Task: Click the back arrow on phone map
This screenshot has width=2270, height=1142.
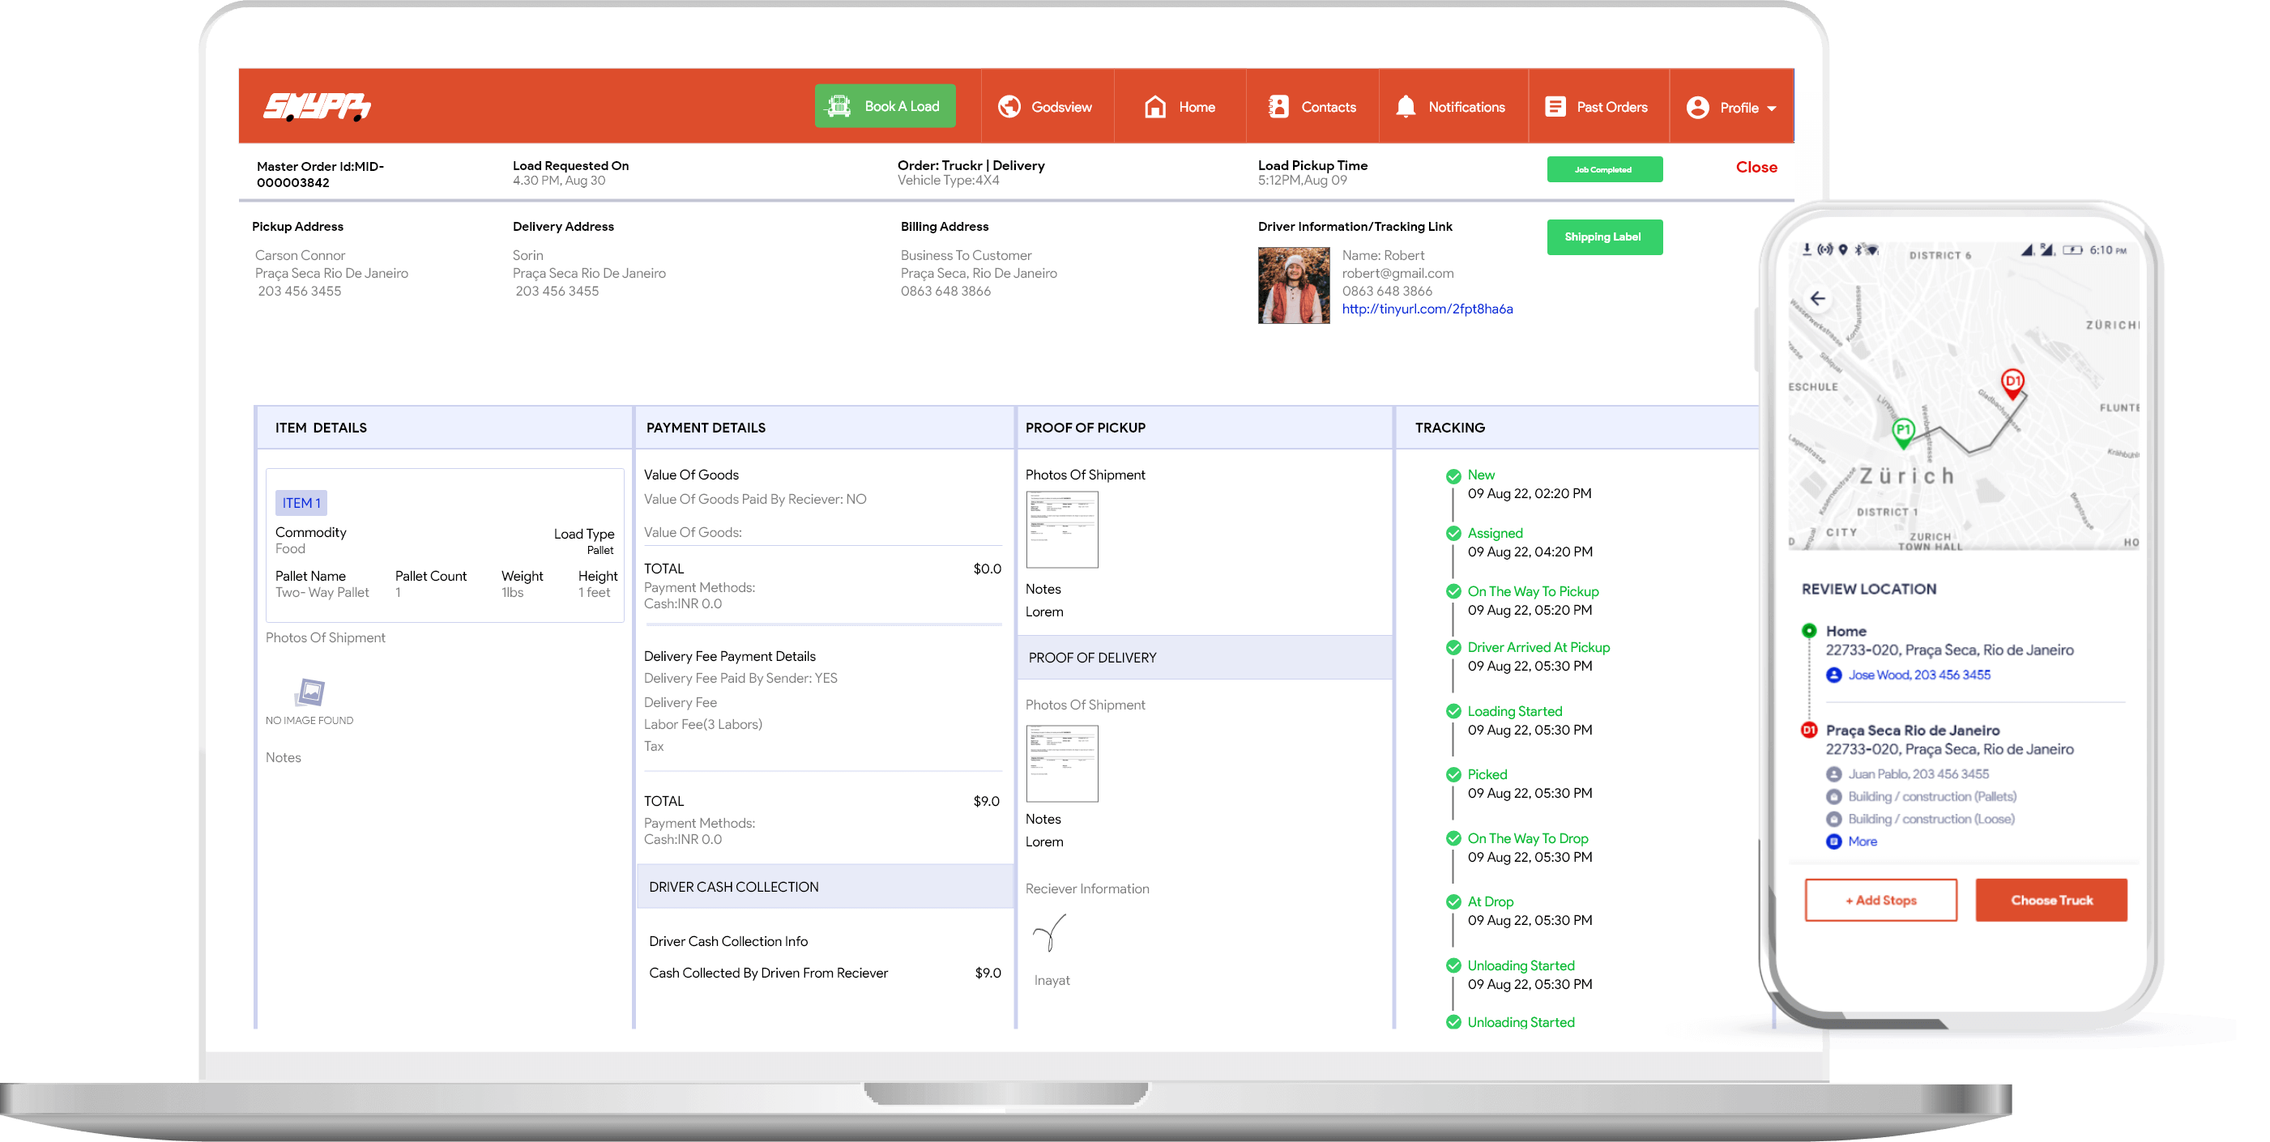Action: 1817,299
